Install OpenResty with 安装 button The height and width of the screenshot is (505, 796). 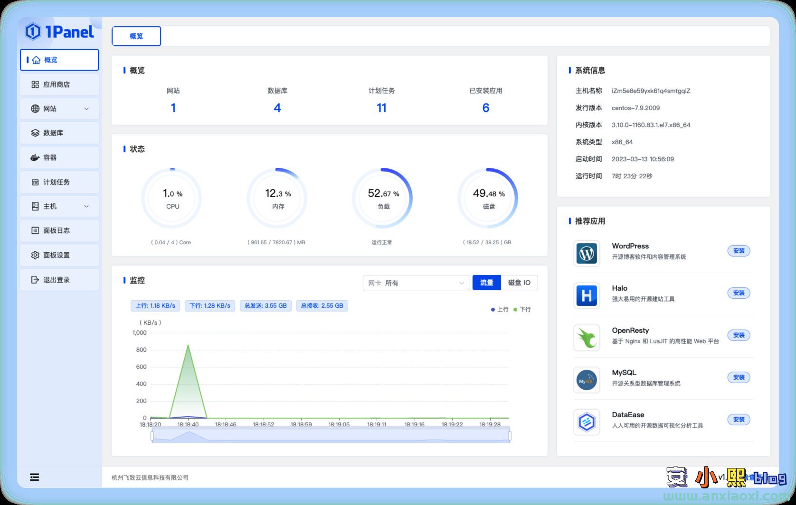[739, 335]
